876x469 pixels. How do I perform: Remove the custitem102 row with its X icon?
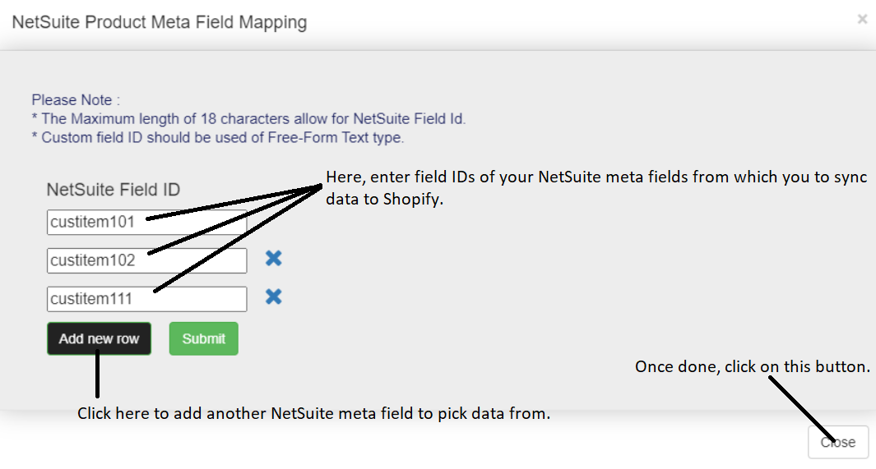tap(274, 259)
